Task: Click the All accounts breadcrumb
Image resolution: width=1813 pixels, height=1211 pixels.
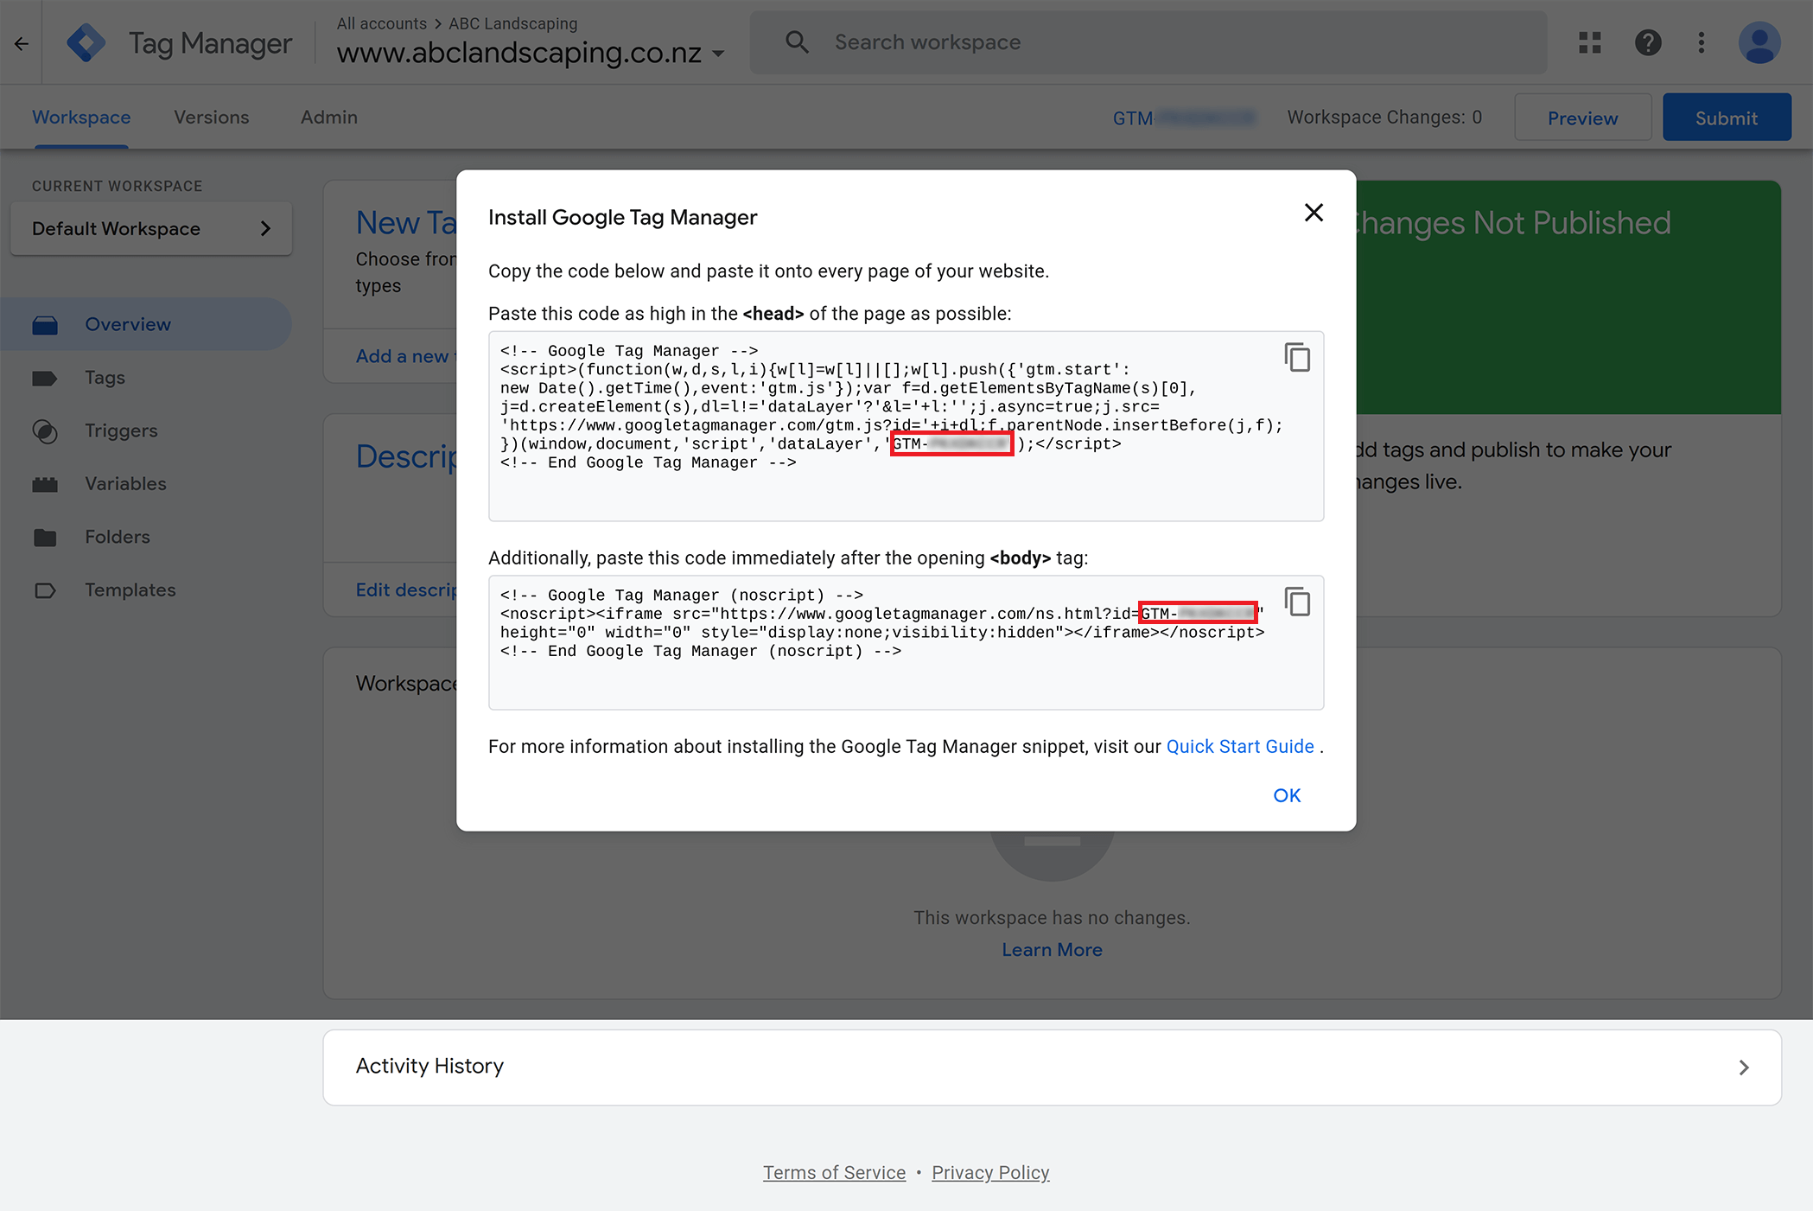Action: pyautogui.click(x=382, y=23)
